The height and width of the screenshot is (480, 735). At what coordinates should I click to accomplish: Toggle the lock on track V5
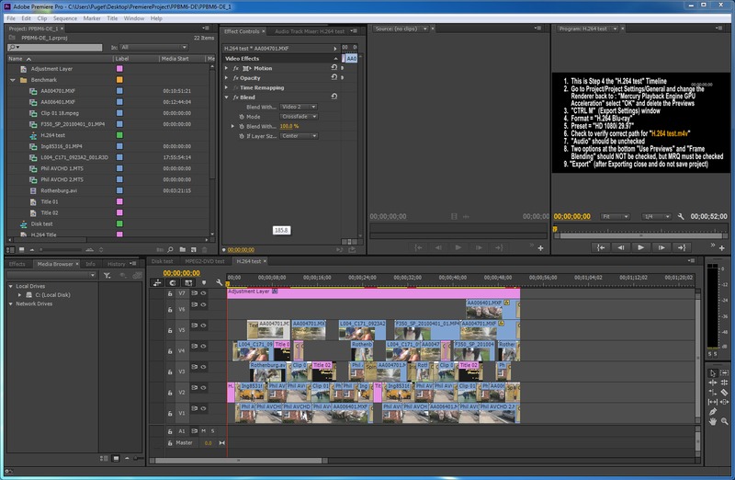tap(171, 329)
